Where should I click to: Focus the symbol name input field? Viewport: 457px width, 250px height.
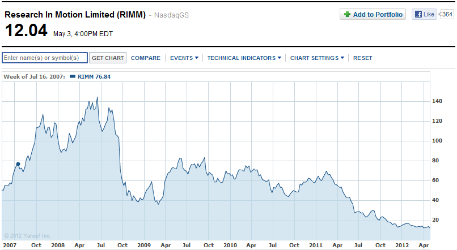[45, 58]
